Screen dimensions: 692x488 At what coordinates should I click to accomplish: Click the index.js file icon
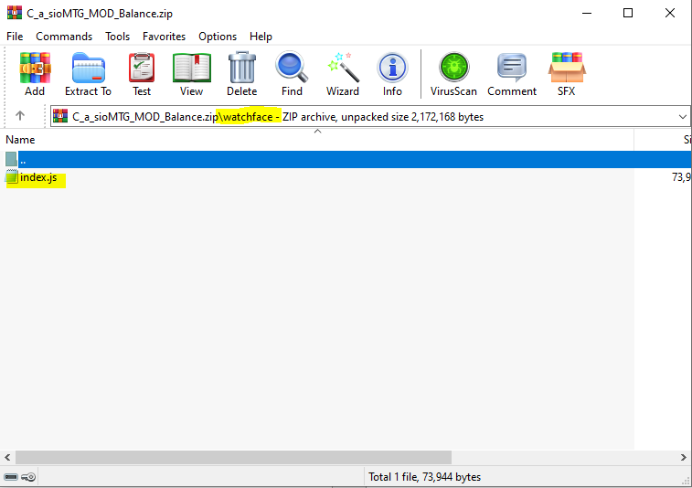click(12, 177)
